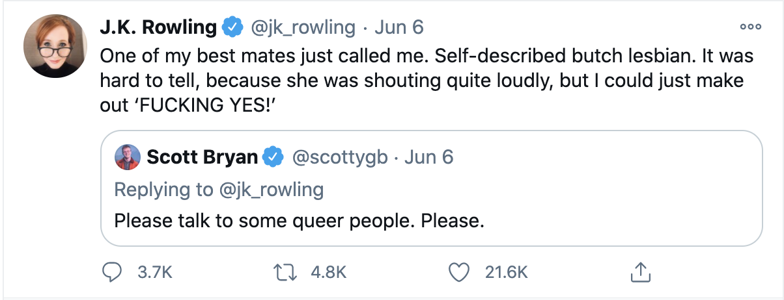Open the quoted tweet text 'Please talk to some queer people'

click(x=300, y=221)
